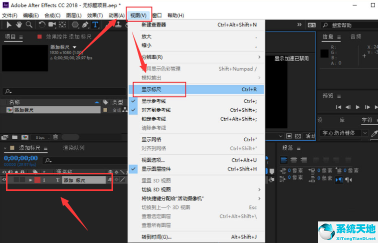
Task: Choose New Viewer menu entry
Action: 196,25
